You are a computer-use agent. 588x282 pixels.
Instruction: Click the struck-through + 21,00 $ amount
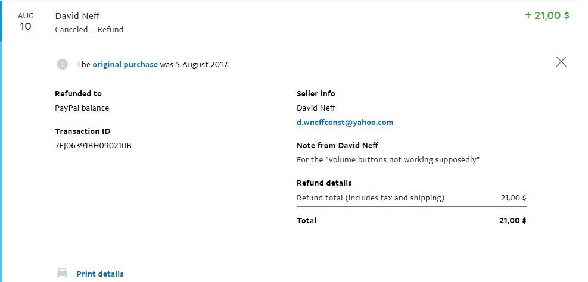tap(547, 16)
